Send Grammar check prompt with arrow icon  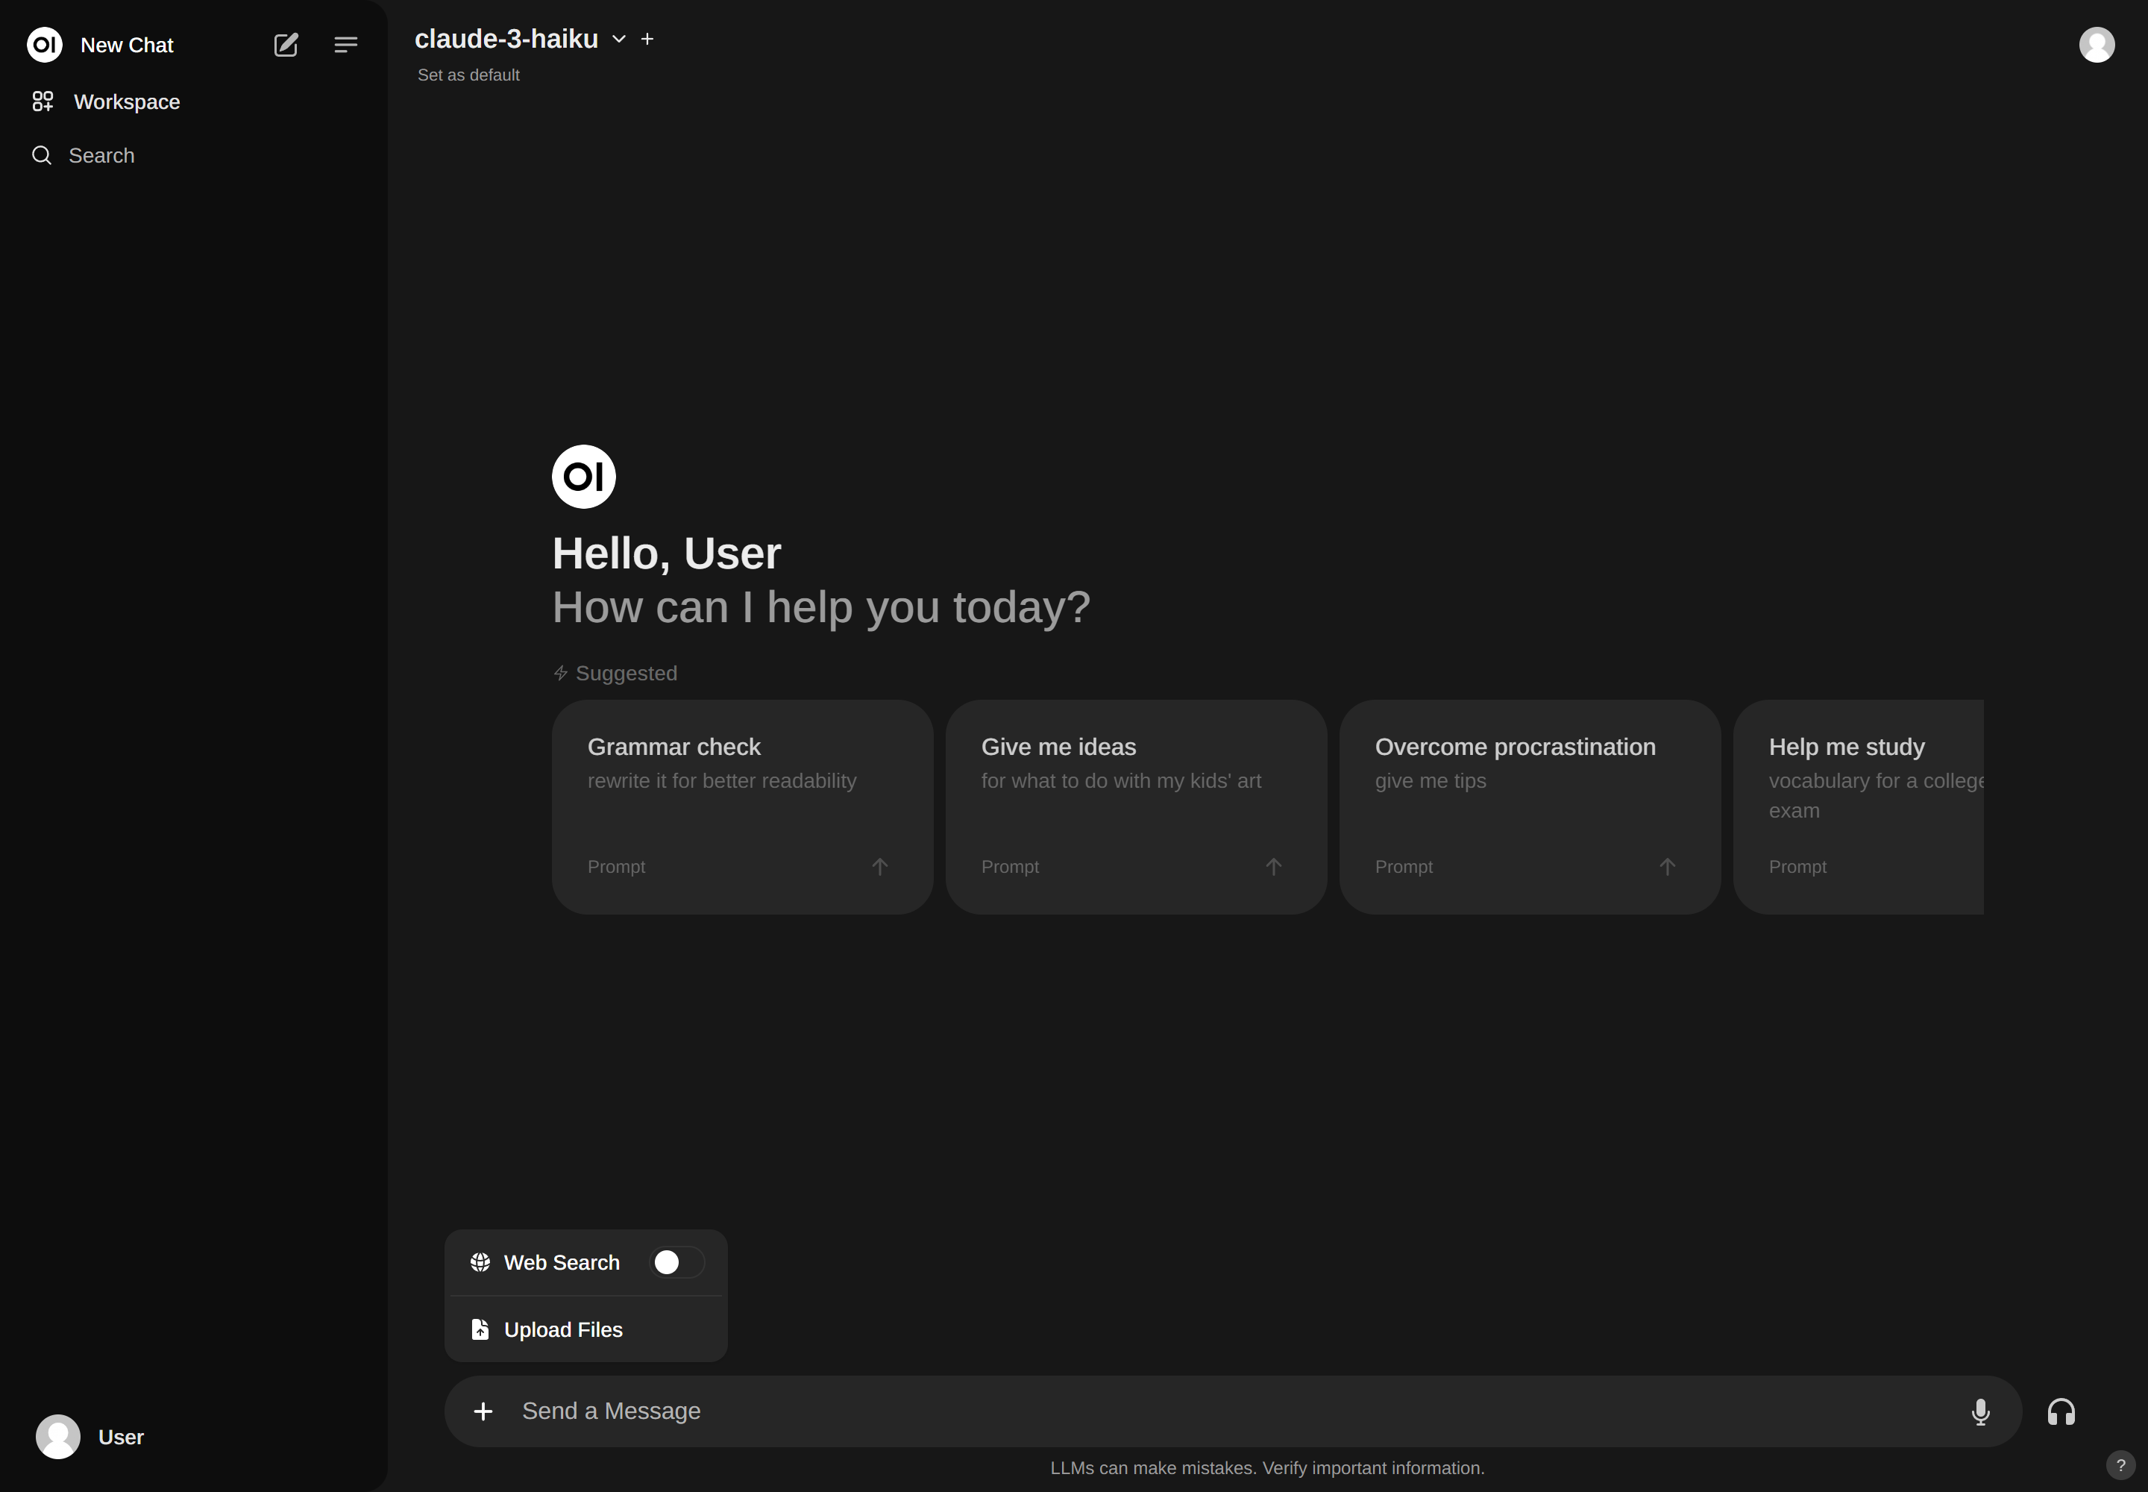[x=879, y=867]
